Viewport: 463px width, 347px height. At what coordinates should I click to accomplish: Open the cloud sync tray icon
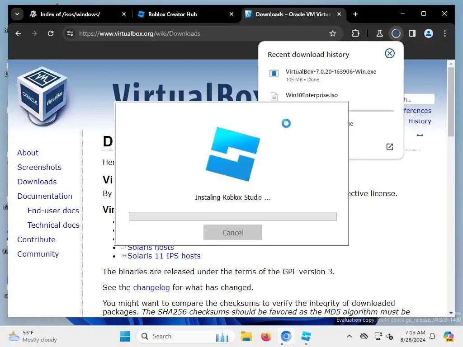364,336
